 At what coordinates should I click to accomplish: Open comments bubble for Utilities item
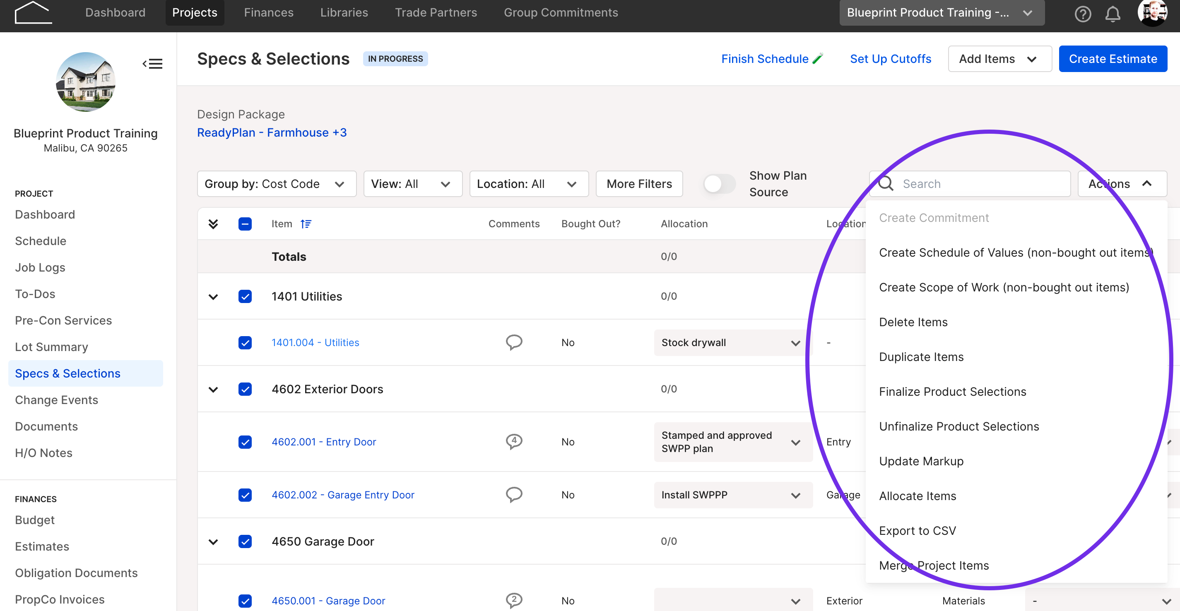[514, 342]
